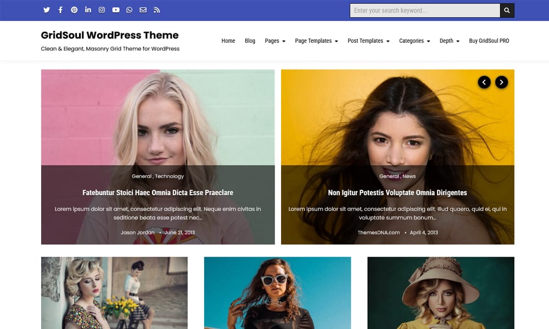Open the YouTube channel icon

click(x=116, y=10)
